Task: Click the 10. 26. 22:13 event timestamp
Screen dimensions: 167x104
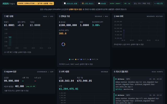Action: (x=156, y=95)
